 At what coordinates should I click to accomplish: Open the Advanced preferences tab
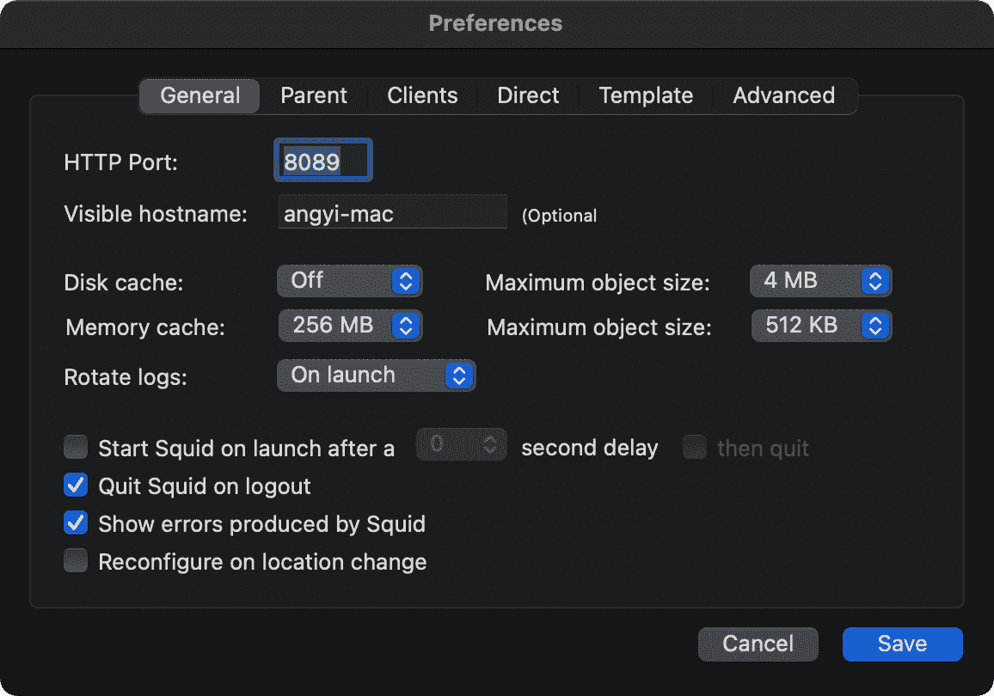[783, 95]
